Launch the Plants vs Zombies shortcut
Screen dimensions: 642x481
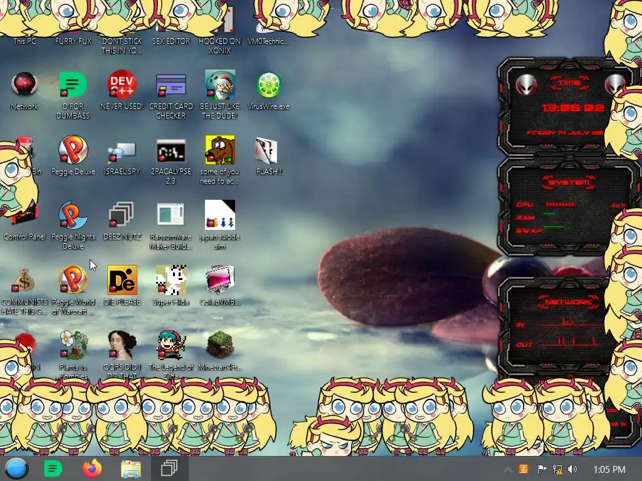pyautogui.click(x=73, y=345)
